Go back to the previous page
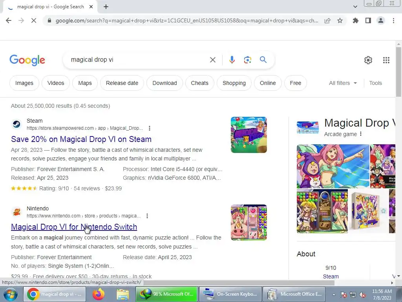This screenshot has width=402, height=302. [x=9, y=20]
